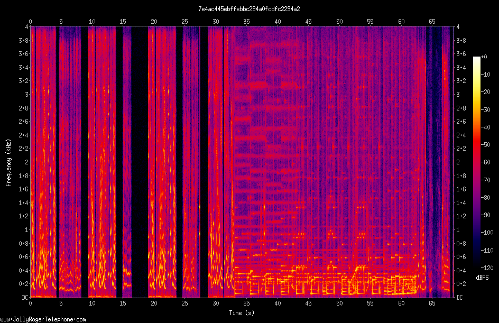
Task: Click the +0 value on the dBFS scale
Action: click(484, 57)
